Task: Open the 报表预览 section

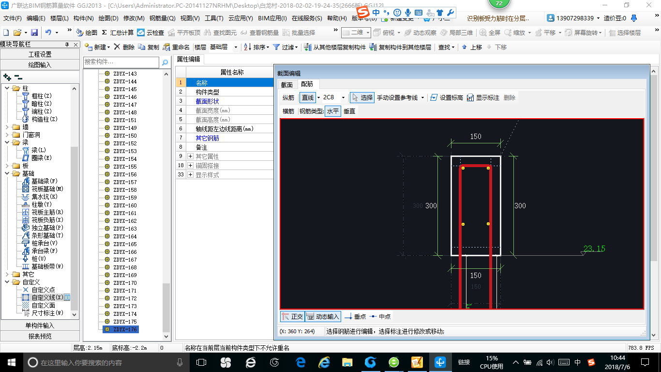Action: pyautogui.click(x=40, y=336)
